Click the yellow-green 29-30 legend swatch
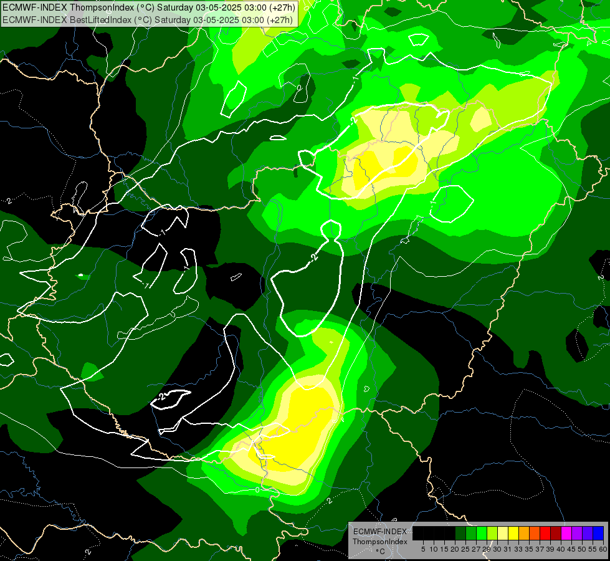The height and width of the screenshot is (561, 610). pyautogui.click(x=492, y=533)
